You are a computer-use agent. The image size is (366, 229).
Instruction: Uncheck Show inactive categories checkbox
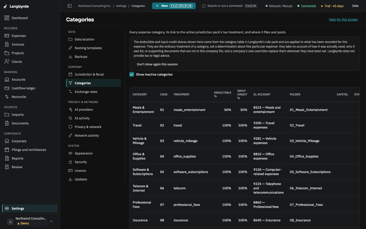pos(132,74)
